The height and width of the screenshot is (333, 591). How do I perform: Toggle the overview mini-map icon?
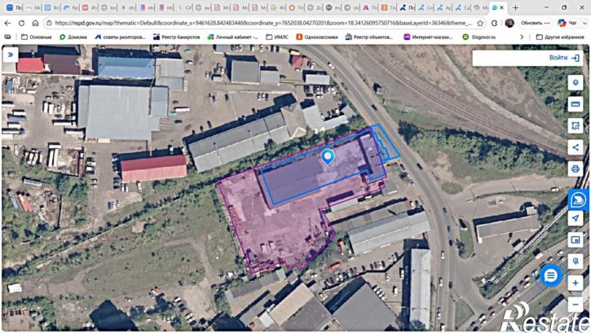(x=576, y=239)
